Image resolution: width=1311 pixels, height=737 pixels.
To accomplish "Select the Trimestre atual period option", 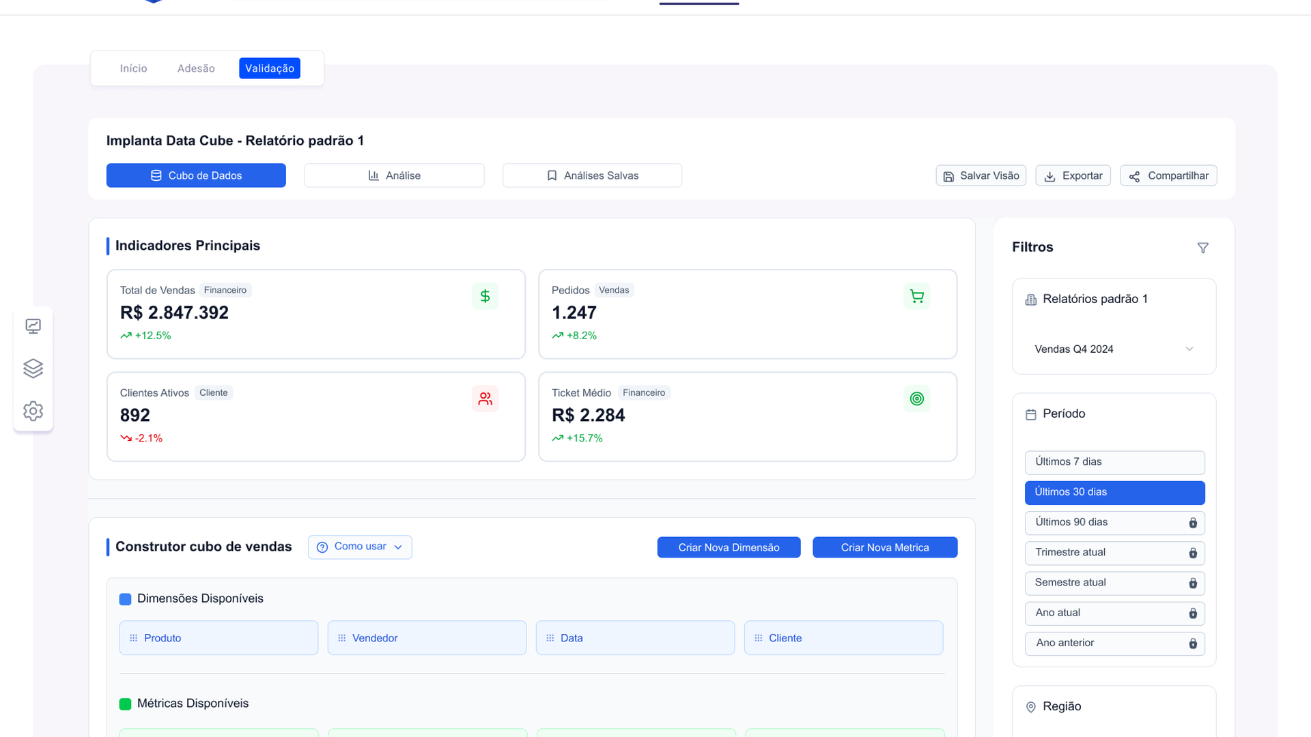I will click(x=1114, y=553).
